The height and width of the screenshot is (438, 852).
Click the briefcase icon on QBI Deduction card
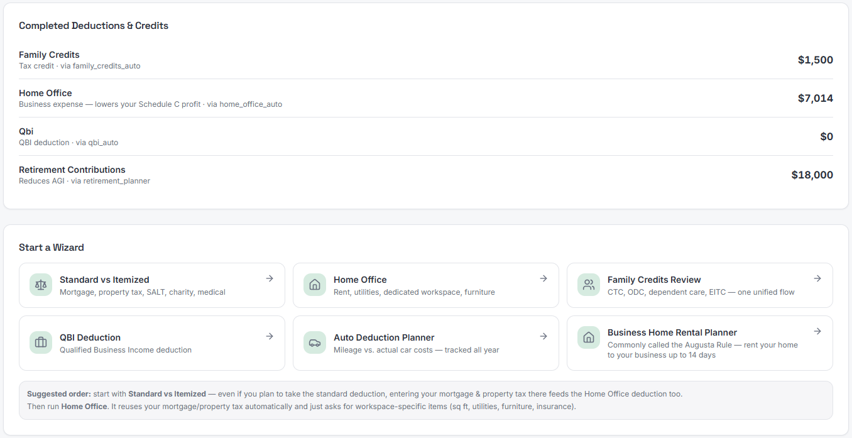pyautogui.click(x=41, y=342)
